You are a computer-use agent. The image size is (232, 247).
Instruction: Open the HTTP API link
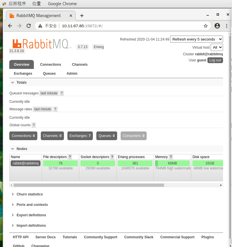click(21, 237)
